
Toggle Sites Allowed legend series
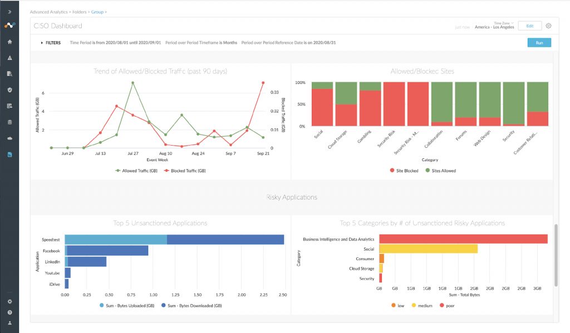(x=441, y=171)
